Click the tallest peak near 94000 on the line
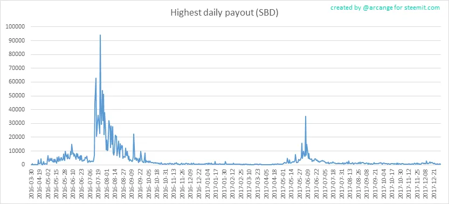 (x=100, y=35)
